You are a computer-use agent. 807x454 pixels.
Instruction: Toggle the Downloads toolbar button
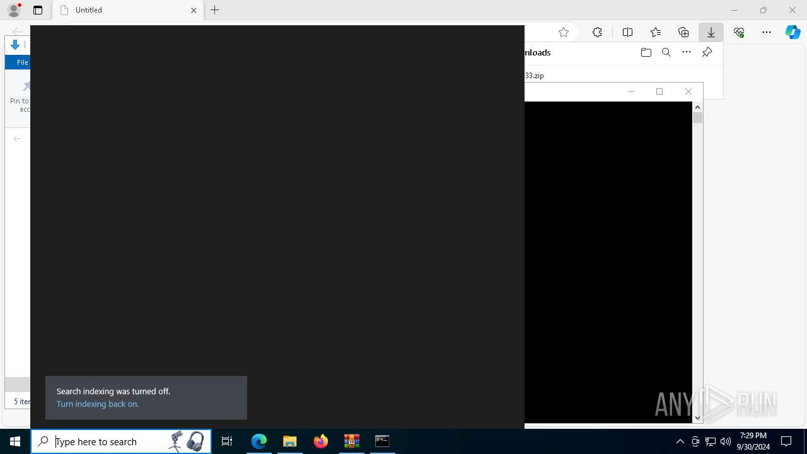click(x=711, y=32)
